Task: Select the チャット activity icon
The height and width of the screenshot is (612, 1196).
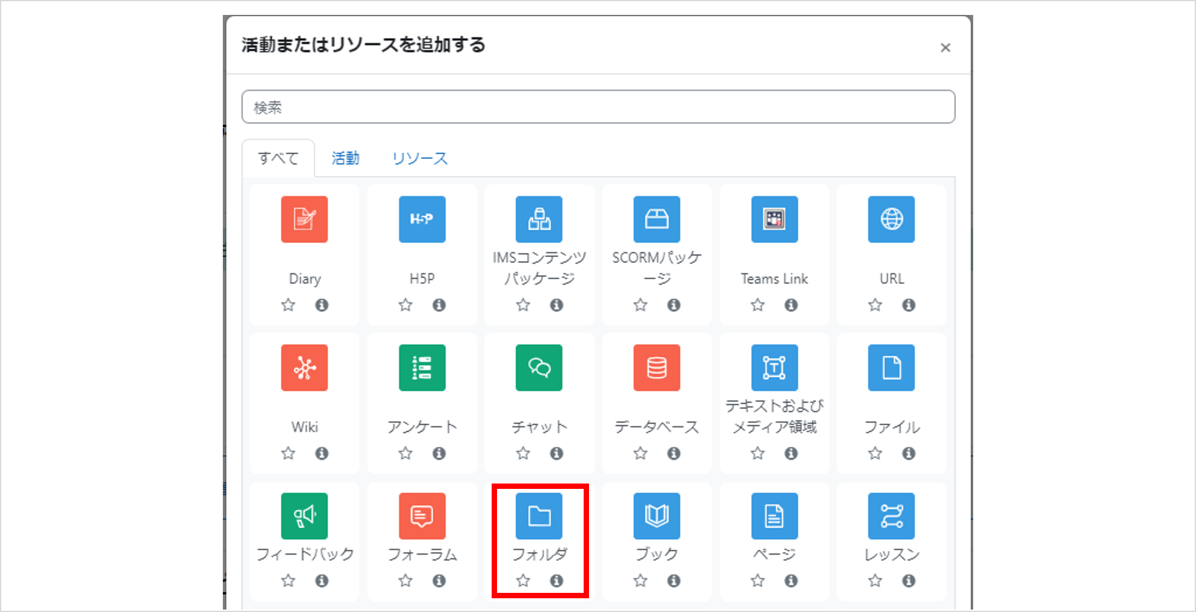Action: (539, 368)
